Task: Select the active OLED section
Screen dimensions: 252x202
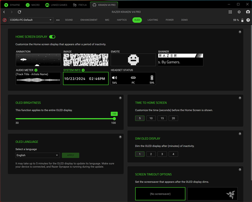Action: [137, 20]
